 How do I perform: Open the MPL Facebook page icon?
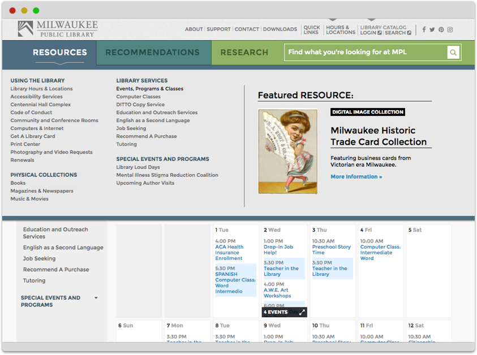coord(424,29)
